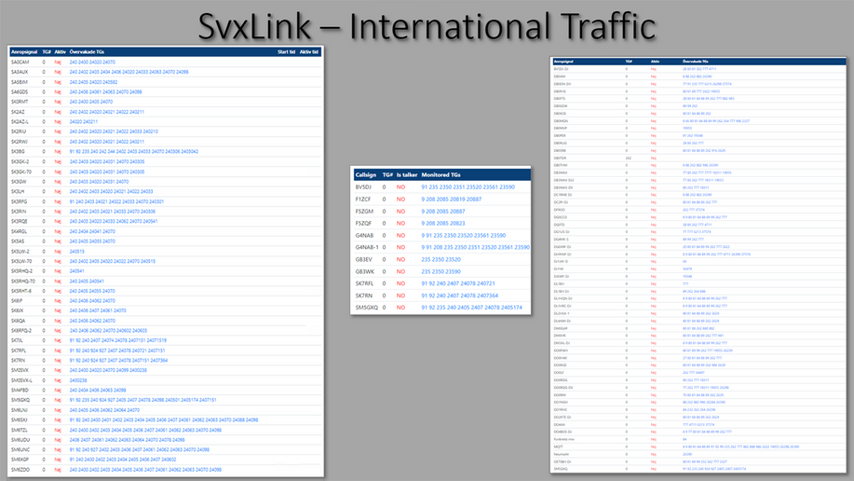854x481 pixels.
Task: Select callsign SK6RFQ-2 in the left table
Action: pyautogui.click(x=21, y=331)
